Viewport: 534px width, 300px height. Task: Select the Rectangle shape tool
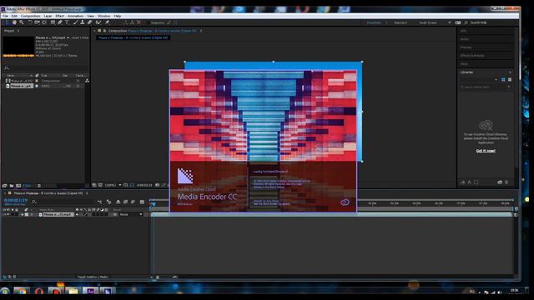tap(53, 22)
